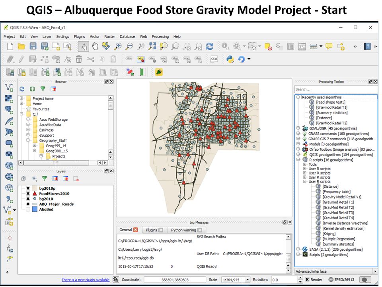Collapse the R scripts group
382x287 pixels.
298,160
